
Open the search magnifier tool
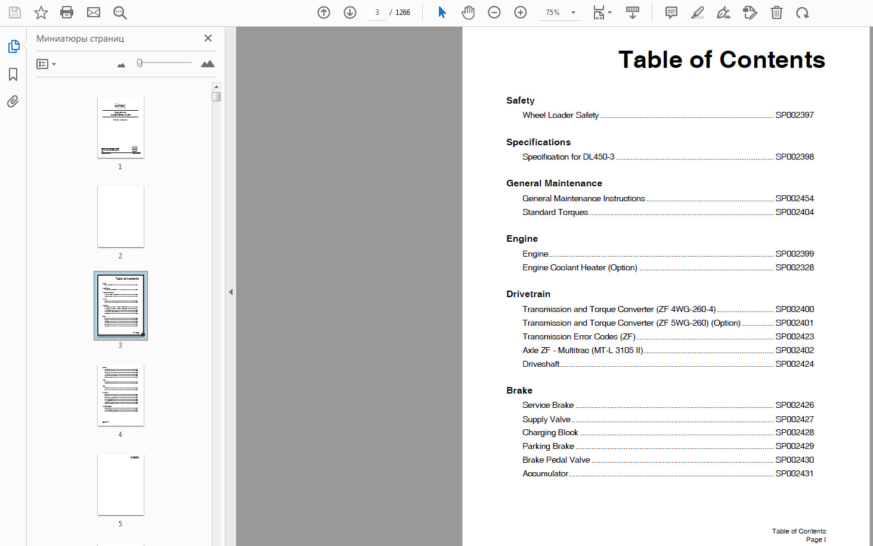tap(120, 13)
